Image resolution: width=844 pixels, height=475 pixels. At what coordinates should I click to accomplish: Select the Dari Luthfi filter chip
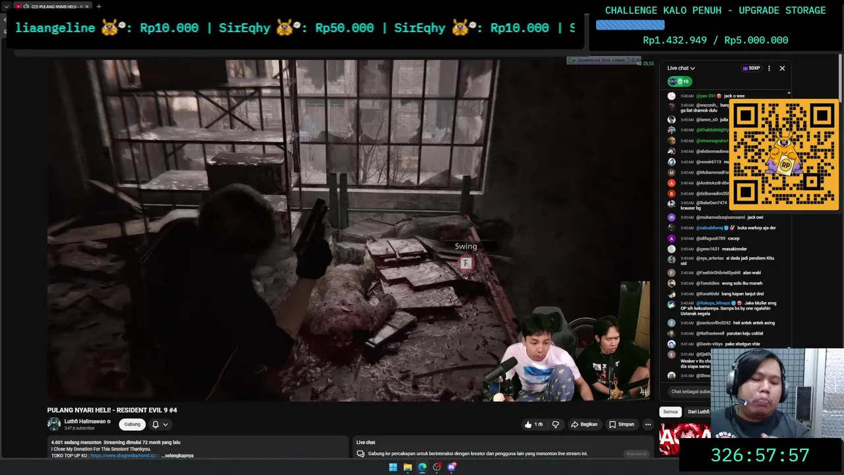coord(698,412)
